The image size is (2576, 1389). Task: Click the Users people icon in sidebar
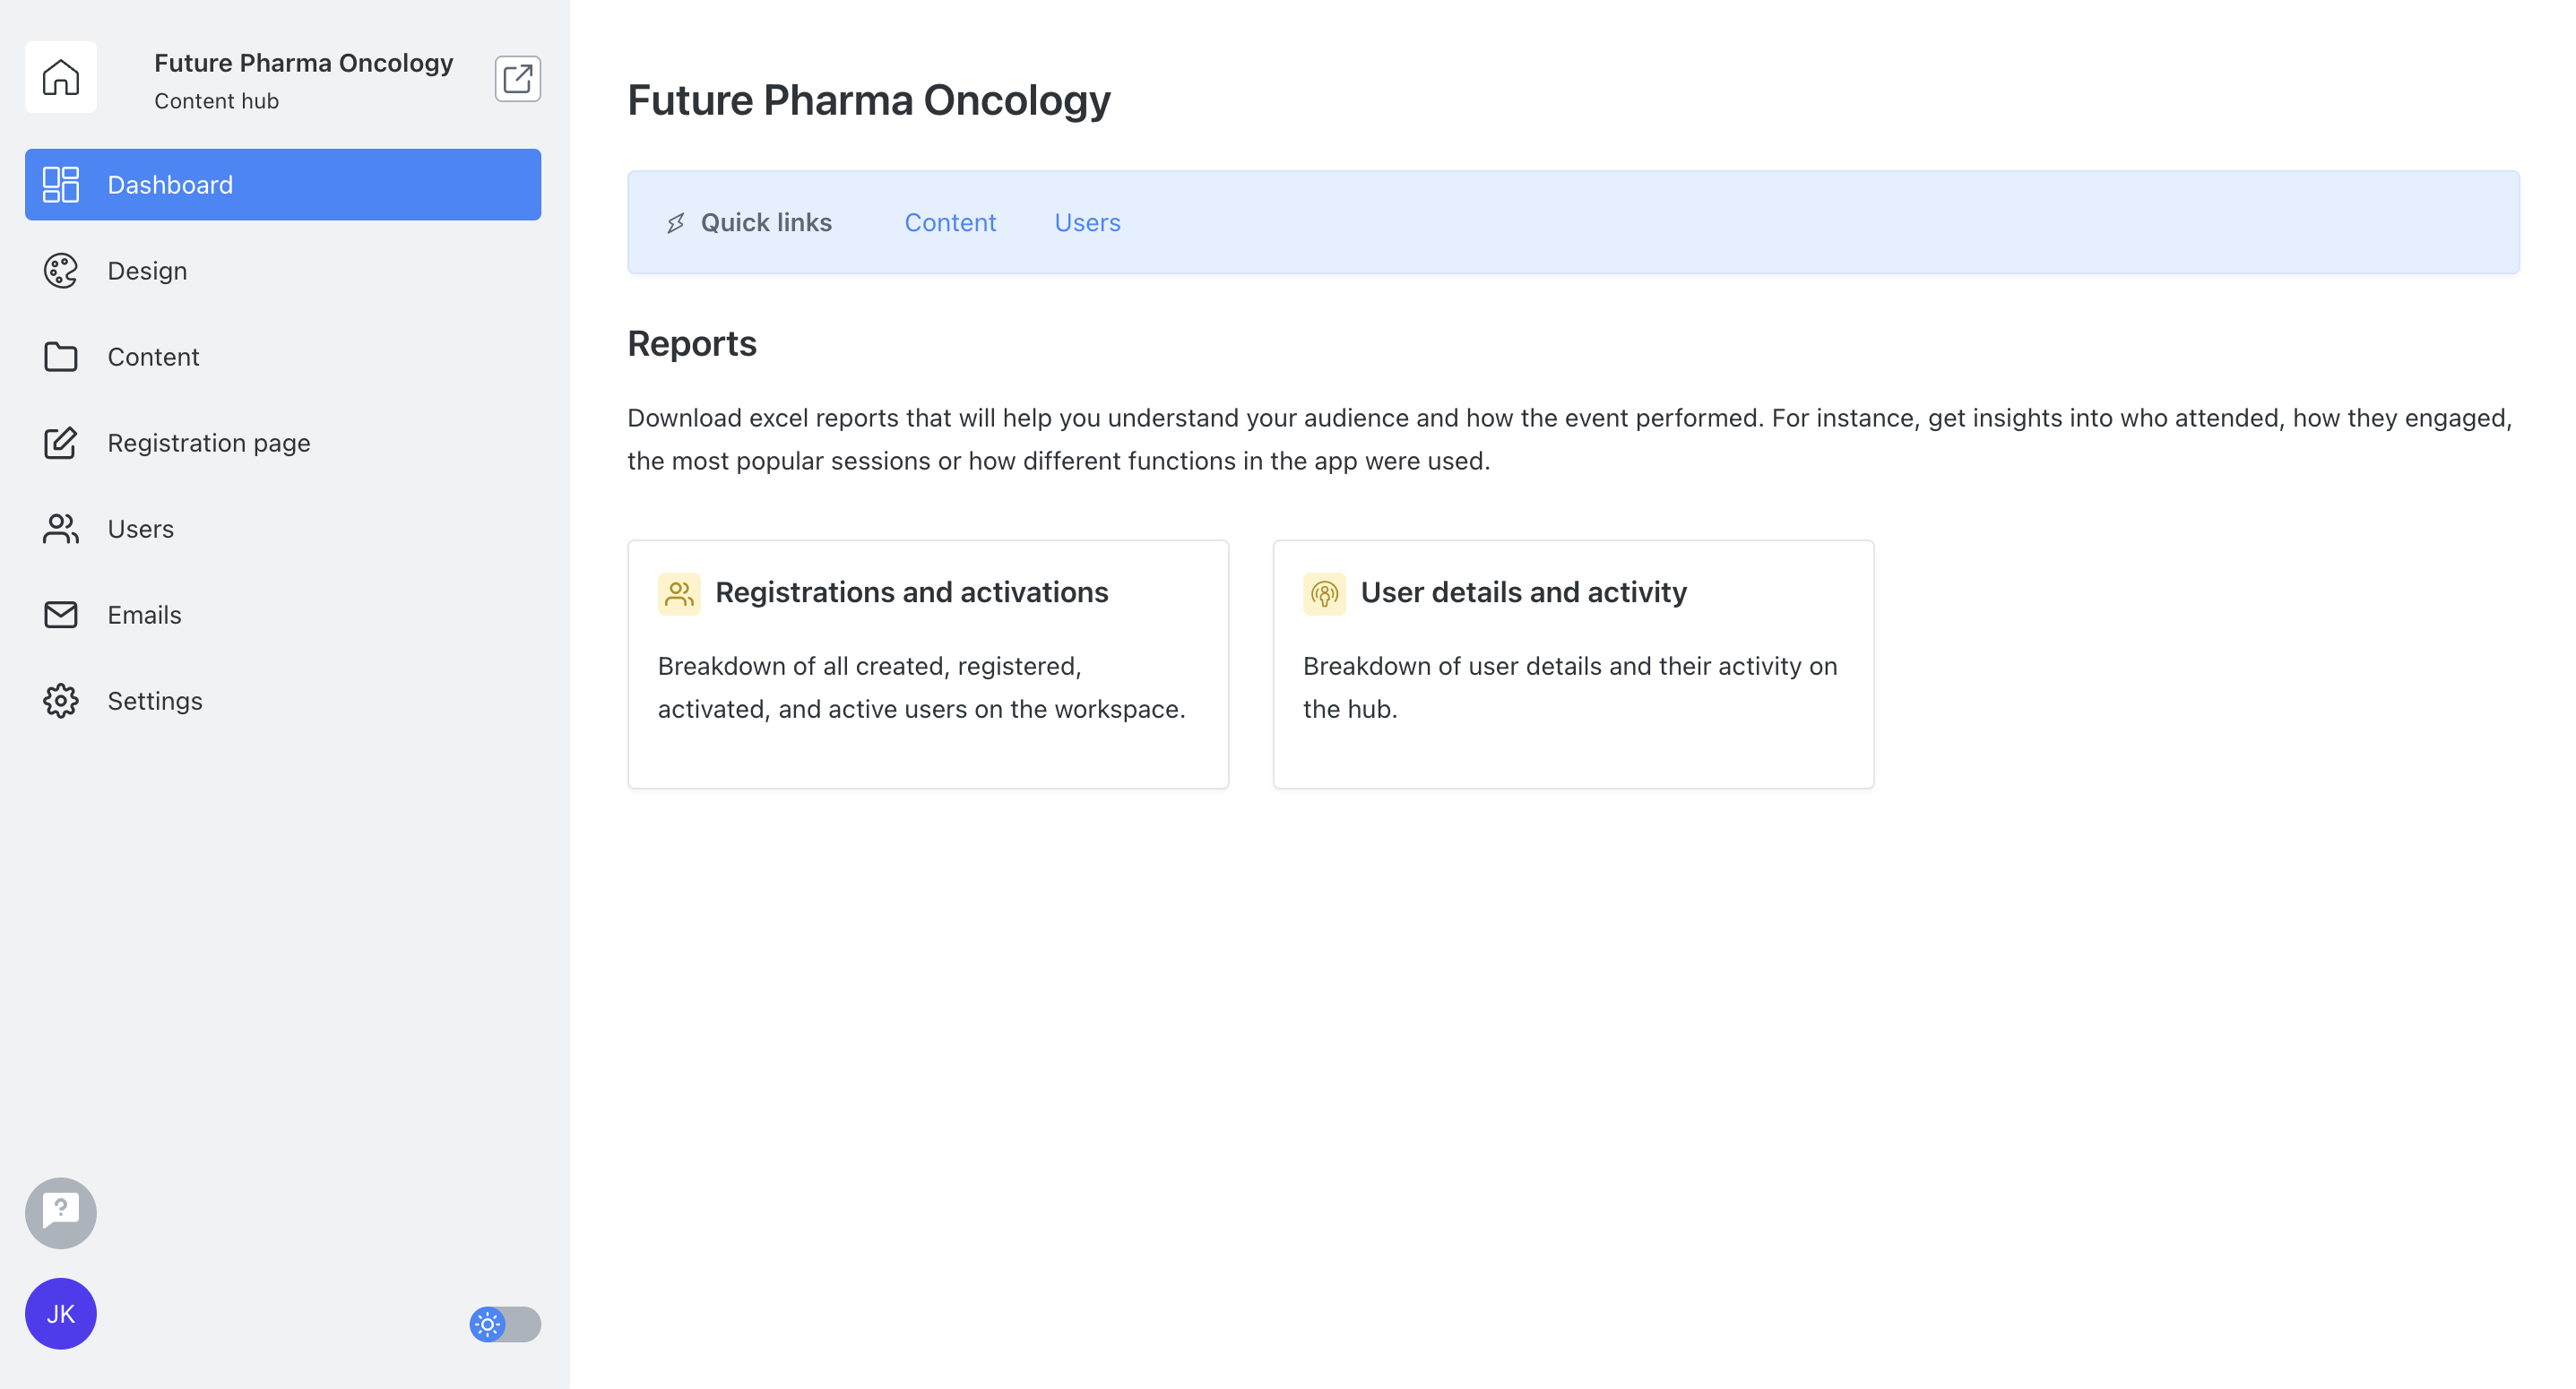(60, 529)
